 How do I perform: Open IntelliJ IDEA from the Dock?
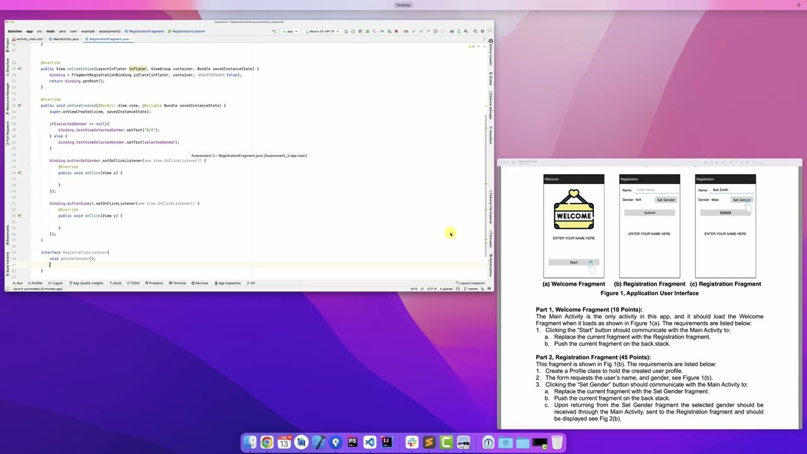386,443
